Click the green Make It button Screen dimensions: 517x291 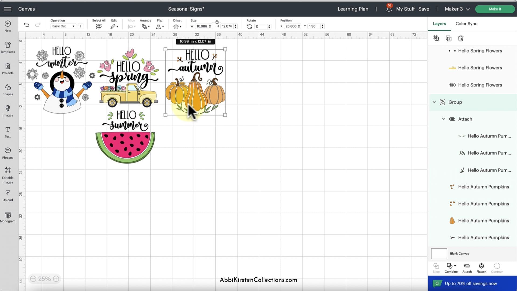(495, 9)
